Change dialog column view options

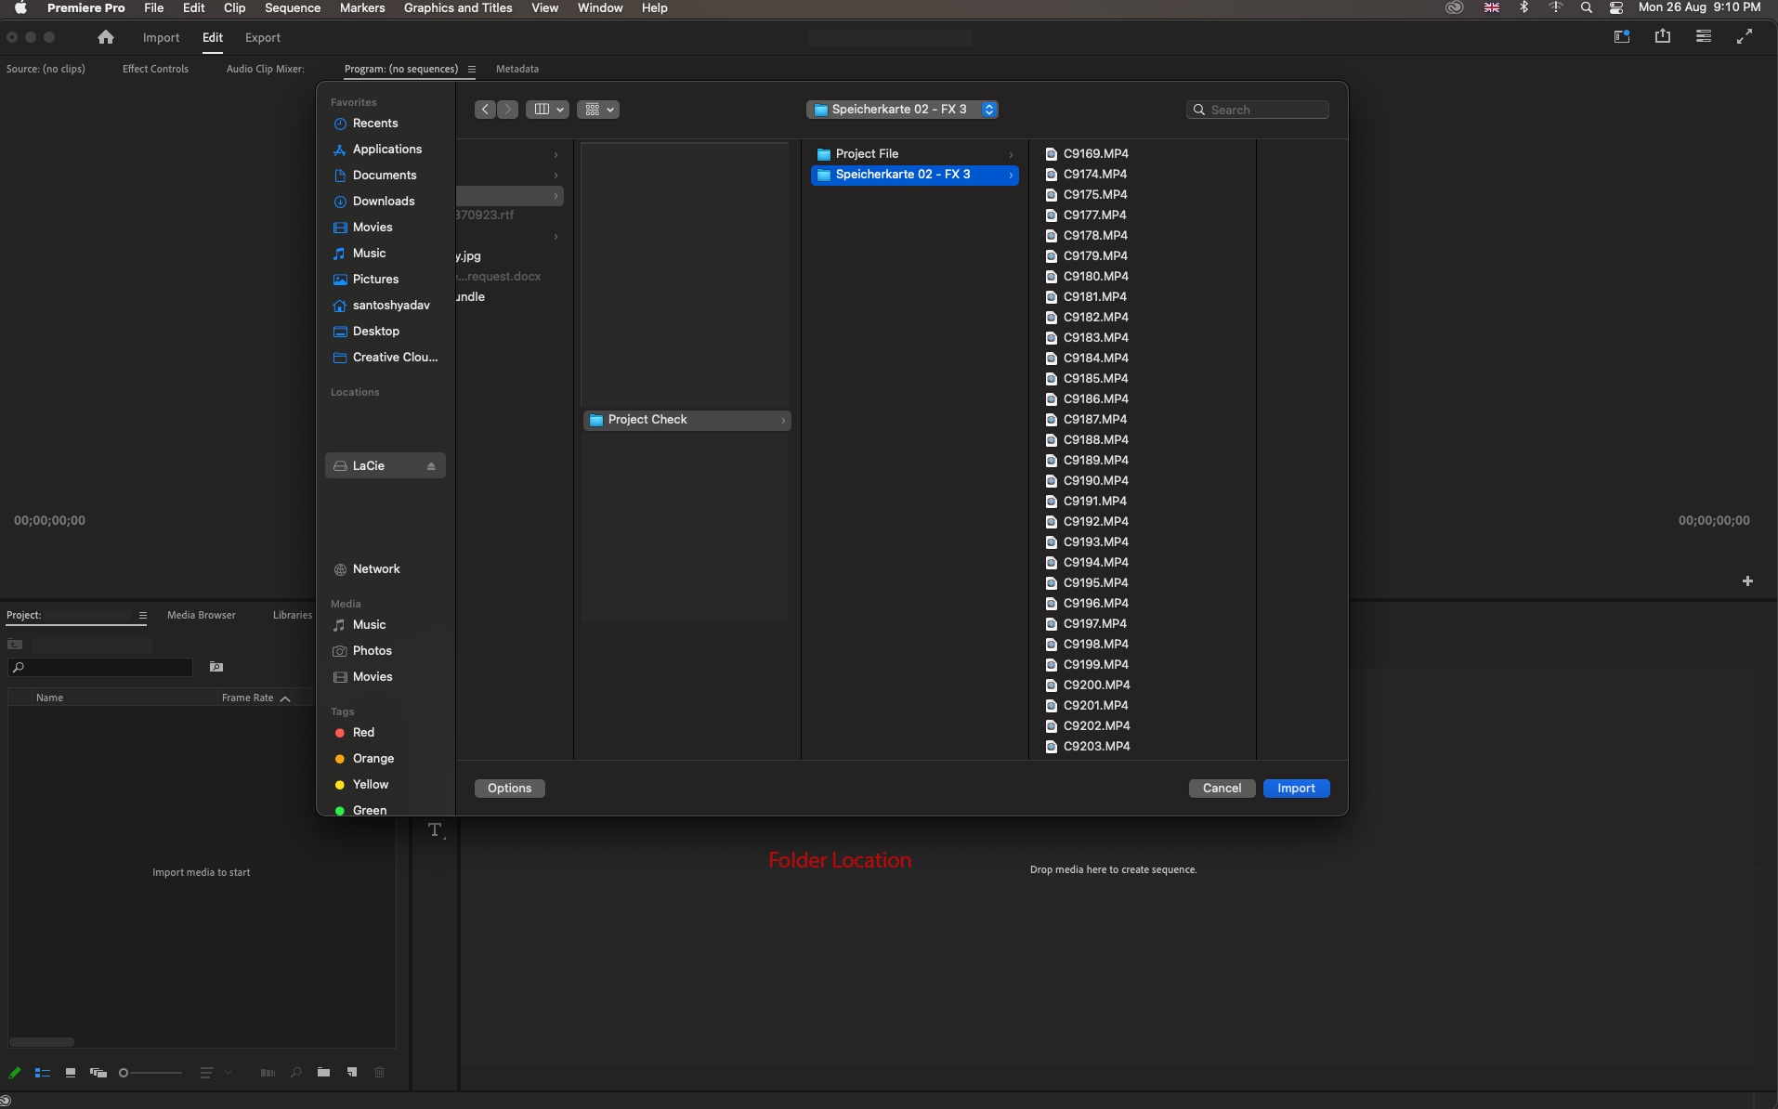point(547,110)
